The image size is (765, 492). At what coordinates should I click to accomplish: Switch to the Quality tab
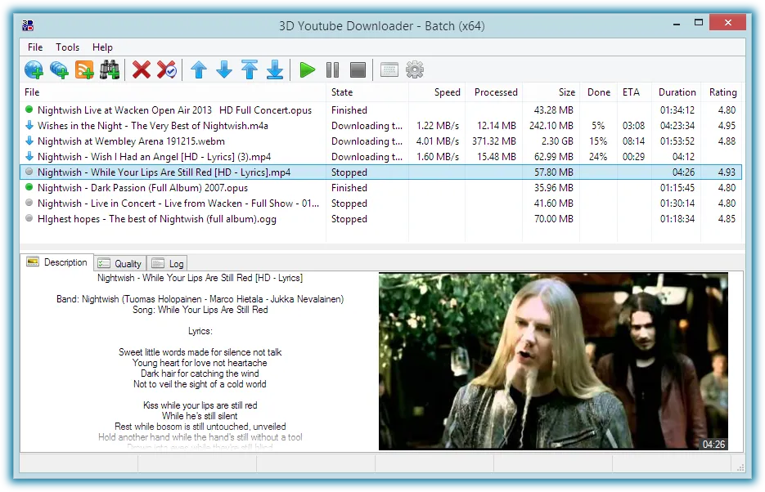pyautogui.click(x=119, y=262)
